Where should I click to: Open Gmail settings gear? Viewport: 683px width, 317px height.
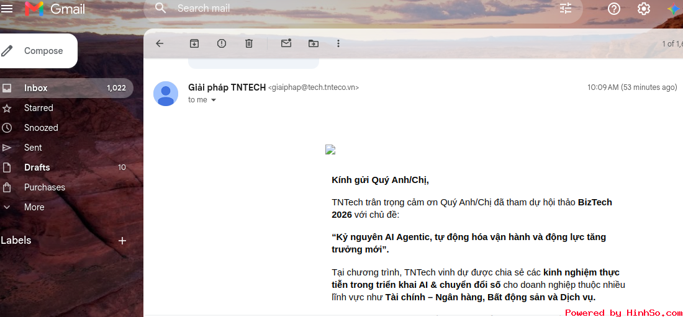[x=644, y=8]
